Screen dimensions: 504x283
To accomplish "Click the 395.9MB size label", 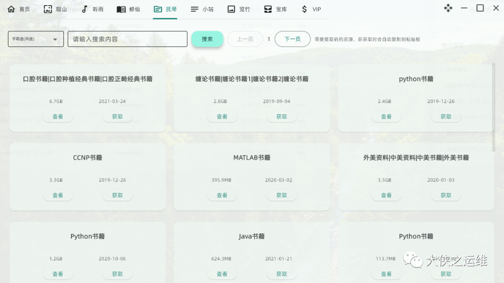I will tap(222, 180).
